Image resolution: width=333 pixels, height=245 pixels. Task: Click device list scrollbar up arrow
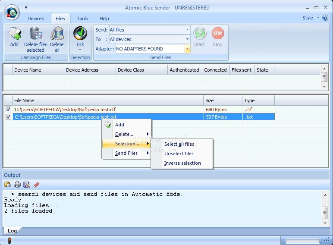(324, 68)
